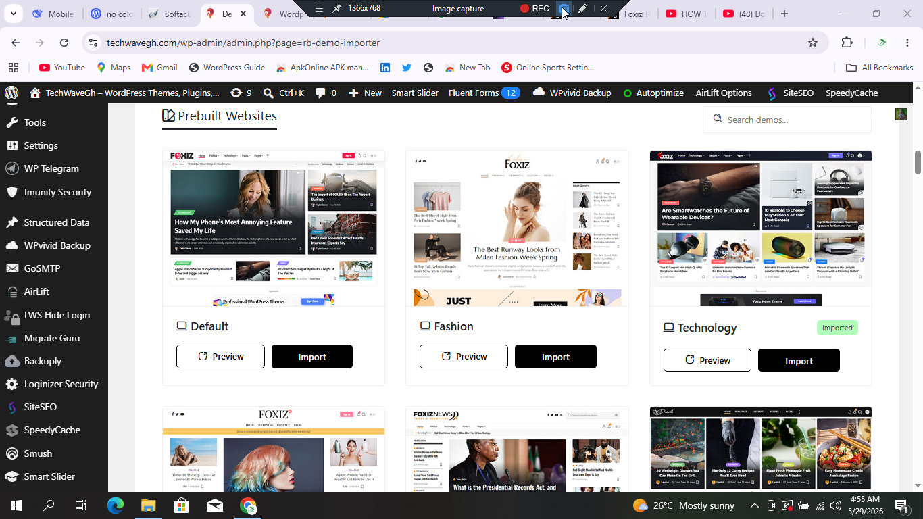Open WPvivid Backup in the admin bar
This screenshot has width=923, height=519.
(572, 93)
